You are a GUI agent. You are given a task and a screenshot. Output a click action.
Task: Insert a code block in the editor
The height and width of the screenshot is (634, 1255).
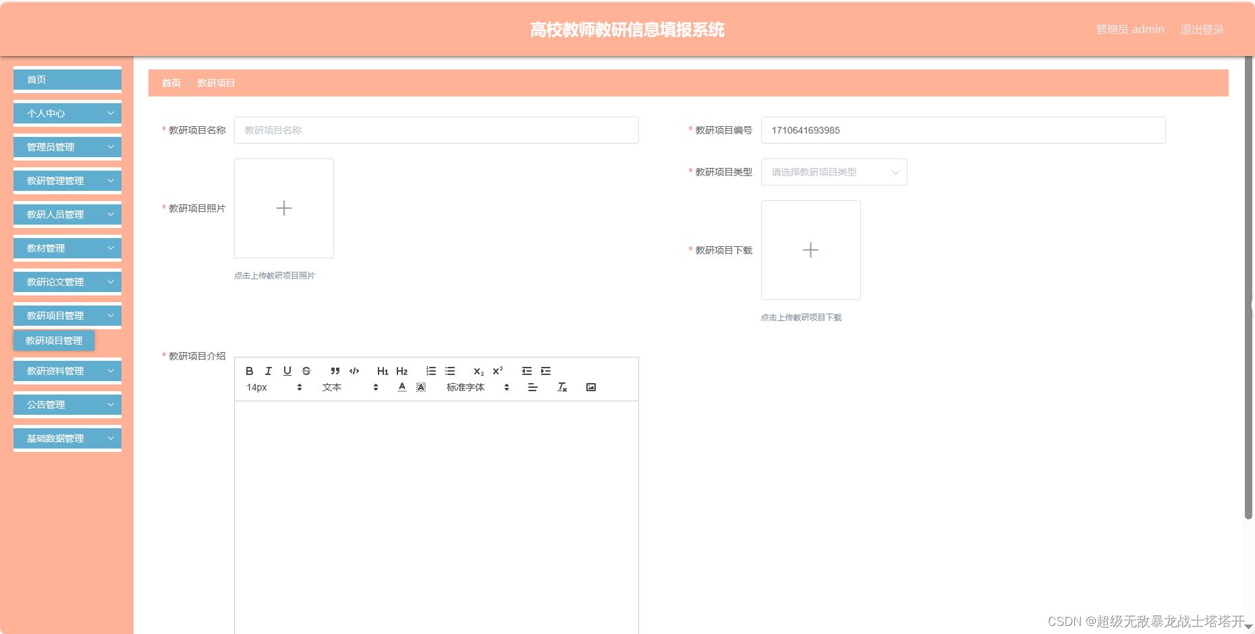point(354,371)
